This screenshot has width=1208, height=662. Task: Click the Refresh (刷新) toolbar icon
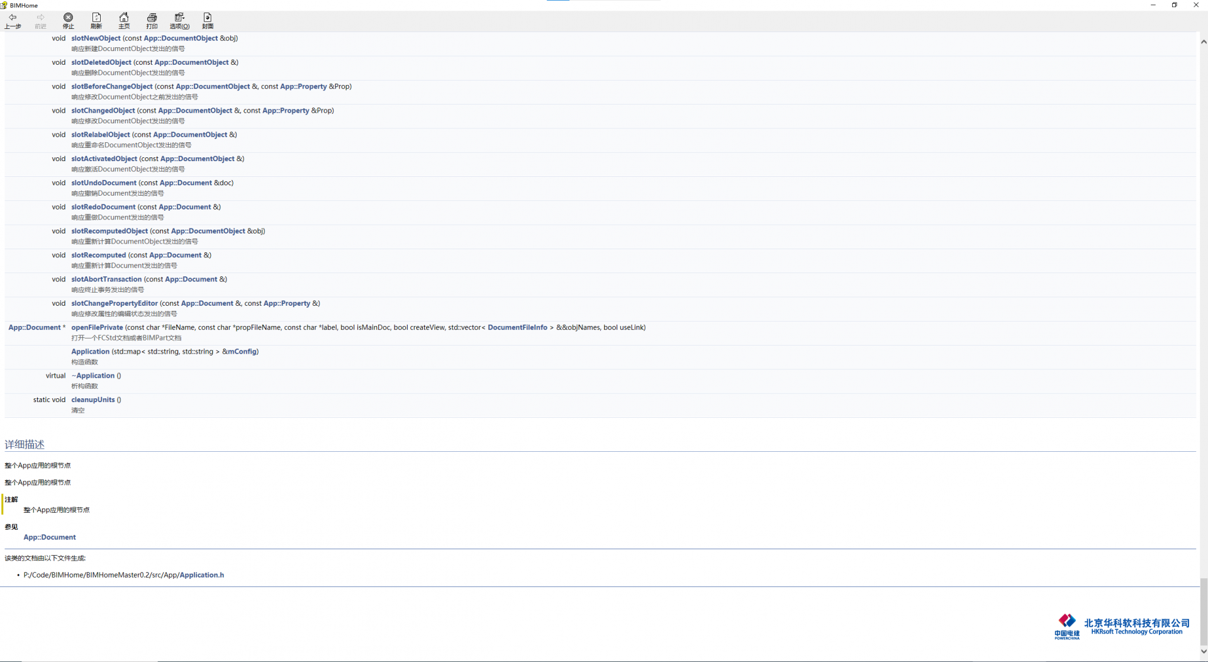pyautogui.click(x=96, y=21)
